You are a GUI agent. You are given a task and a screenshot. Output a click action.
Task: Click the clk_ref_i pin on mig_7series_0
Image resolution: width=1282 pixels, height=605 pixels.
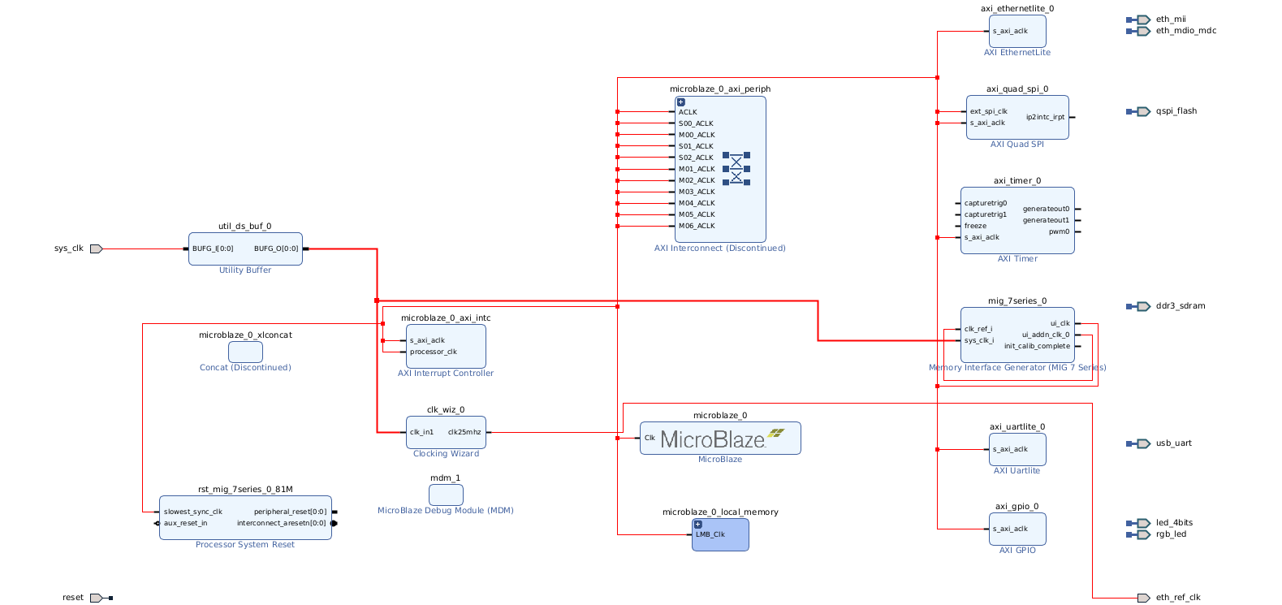point(978,330)
